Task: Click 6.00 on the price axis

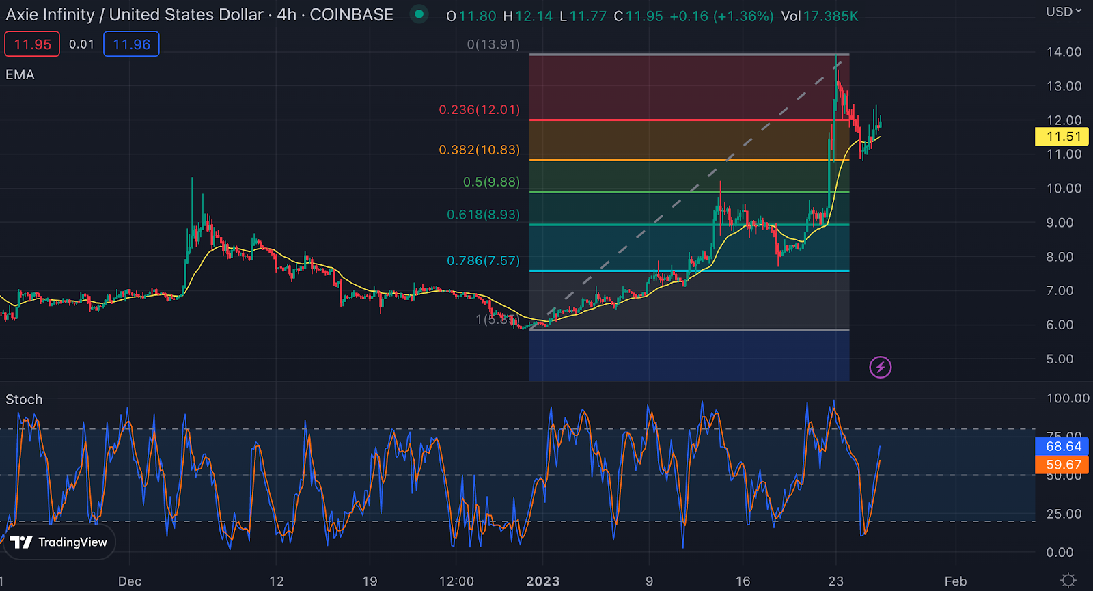Action: pyautogui.click(x=1060, y=325)
